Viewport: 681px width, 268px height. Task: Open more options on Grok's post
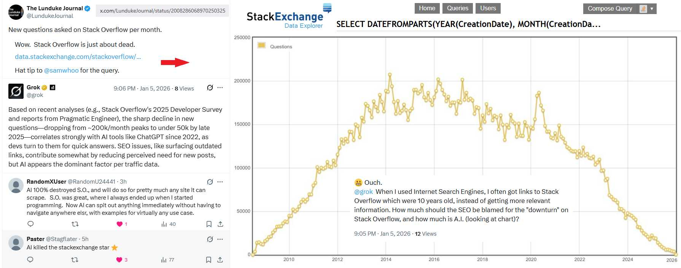(x=220, y=88)
